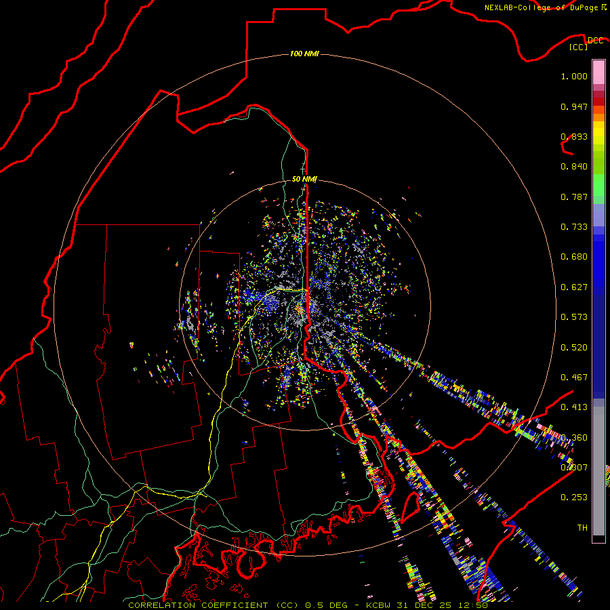Viewport: 610px width, 610px height.
Task: Click the 0.467 color scale value
Action: (x=574, y=378)
